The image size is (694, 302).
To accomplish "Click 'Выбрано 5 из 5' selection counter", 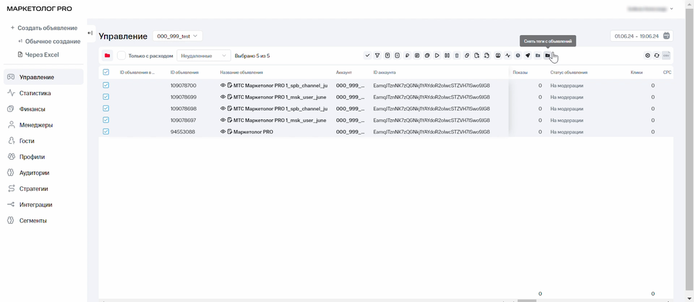I will pyautogui.click(x=252, y=56).
